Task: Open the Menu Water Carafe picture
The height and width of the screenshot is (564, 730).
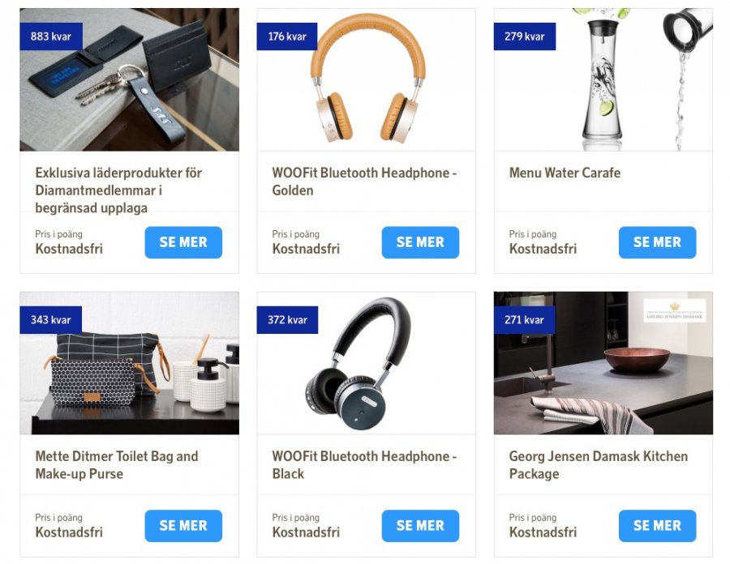Action: tap(603, 79)
